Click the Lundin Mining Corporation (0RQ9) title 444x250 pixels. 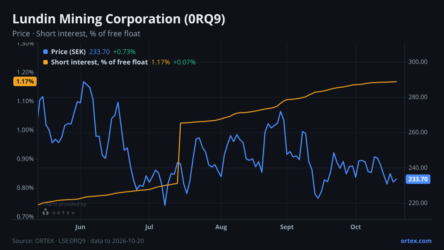[x=119, y=20]
